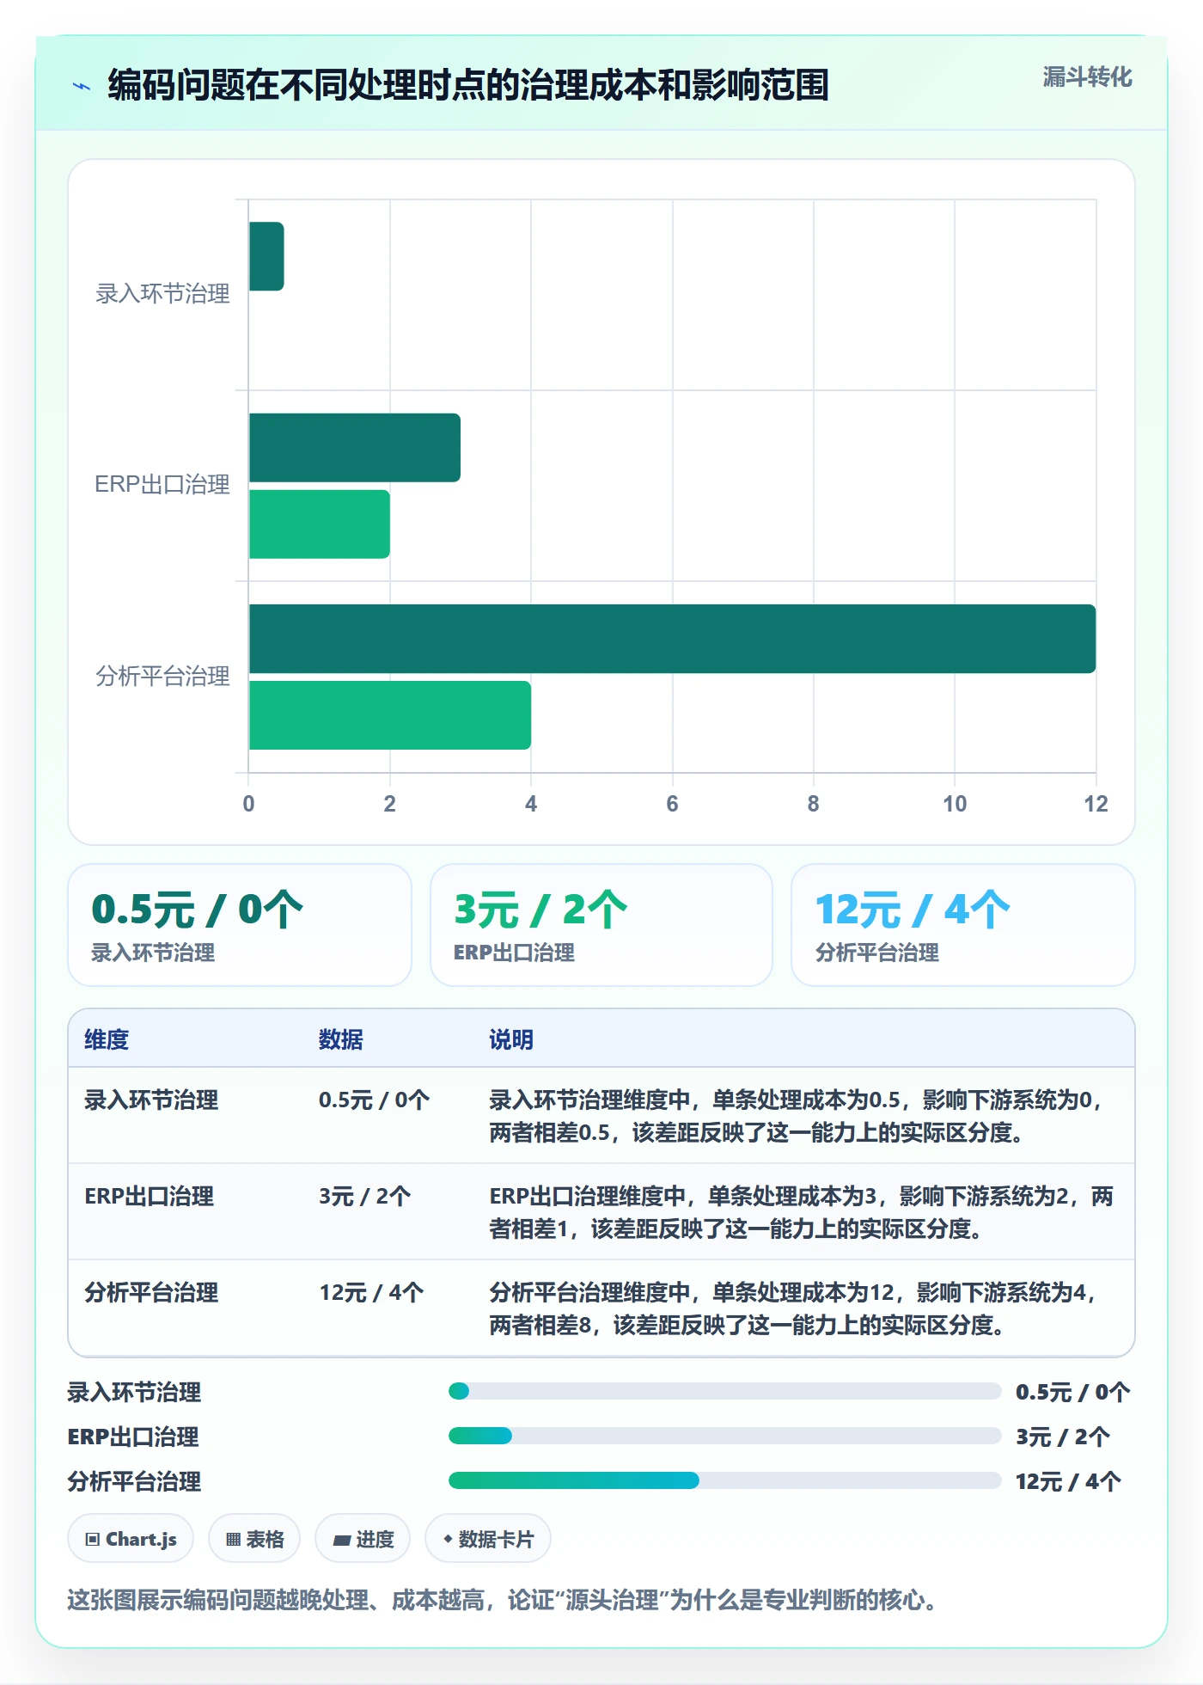
Task: Click the x-axis tick label 12
Action: tap(1096, 804)
